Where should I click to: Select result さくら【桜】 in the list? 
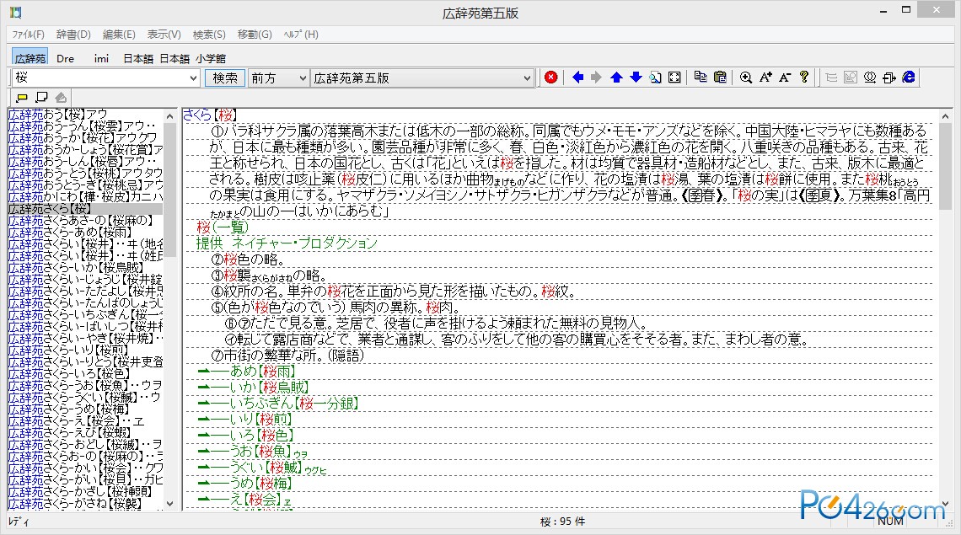[85, 209]
